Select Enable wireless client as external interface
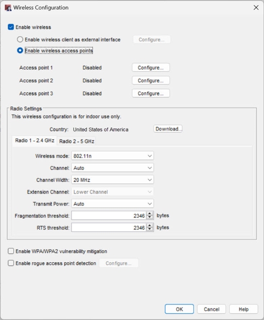This screenshot has width=264, height=320. pos(20,39)
